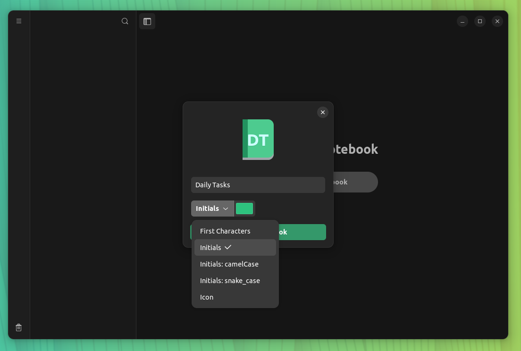
Task: Toggle the sidebar visibility panel icon
Action: [147, 21]
